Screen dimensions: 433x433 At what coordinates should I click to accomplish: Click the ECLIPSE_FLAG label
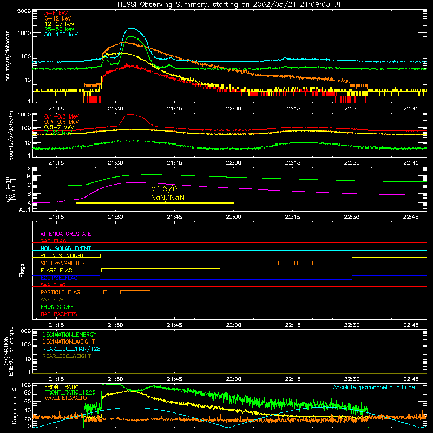tap(59, 278)
